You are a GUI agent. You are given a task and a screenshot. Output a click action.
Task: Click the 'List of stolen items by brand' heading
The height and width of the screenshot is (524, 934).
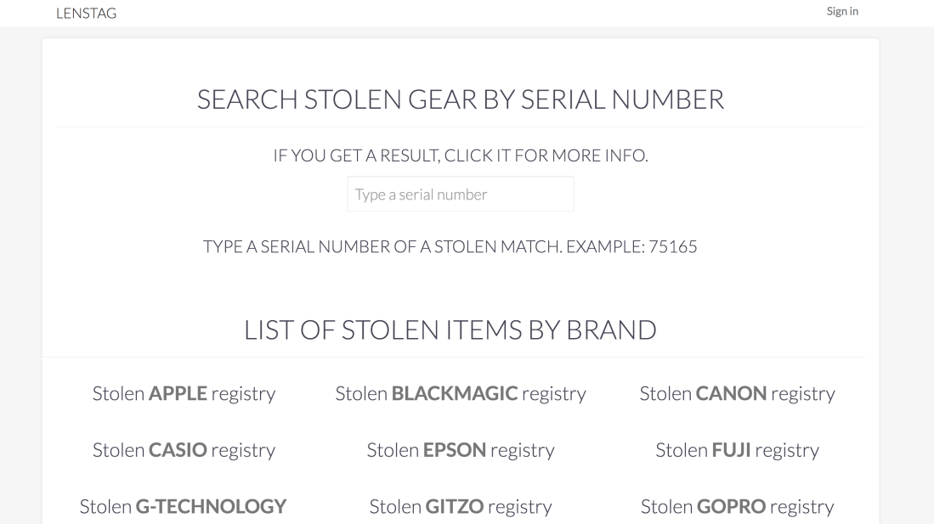[x=450, y=330]
